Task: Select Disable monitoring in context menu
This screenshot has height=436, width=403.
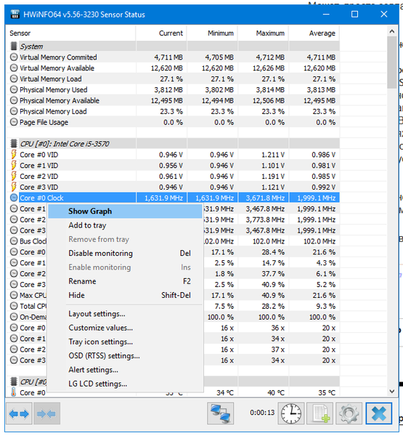Action: coord(125,254)
